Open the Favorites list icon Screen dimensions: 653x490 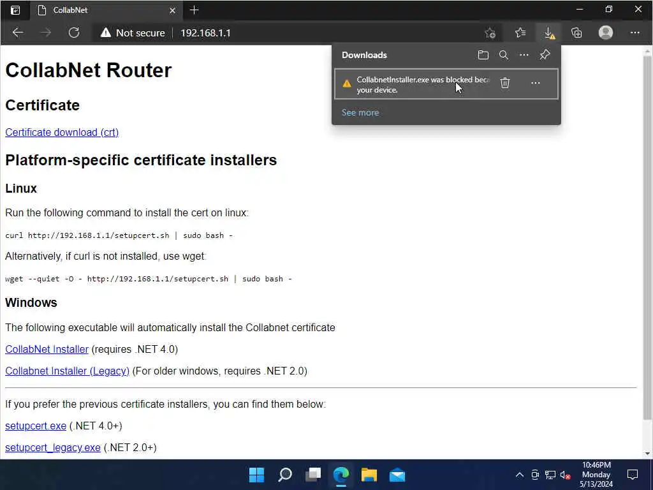(520, 33)
